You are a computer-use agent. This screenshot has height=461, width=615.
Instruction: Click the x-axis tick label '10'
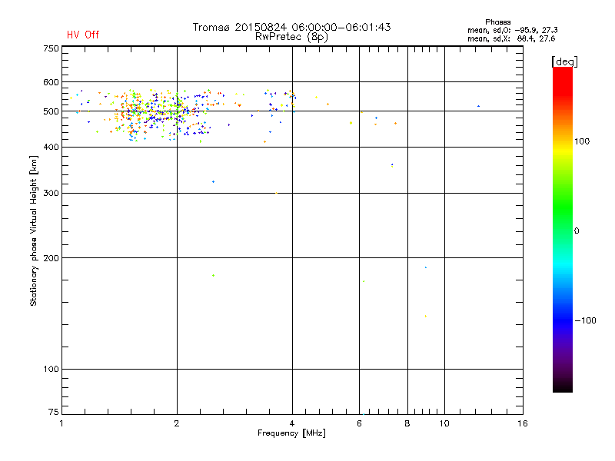click(444, 423)
